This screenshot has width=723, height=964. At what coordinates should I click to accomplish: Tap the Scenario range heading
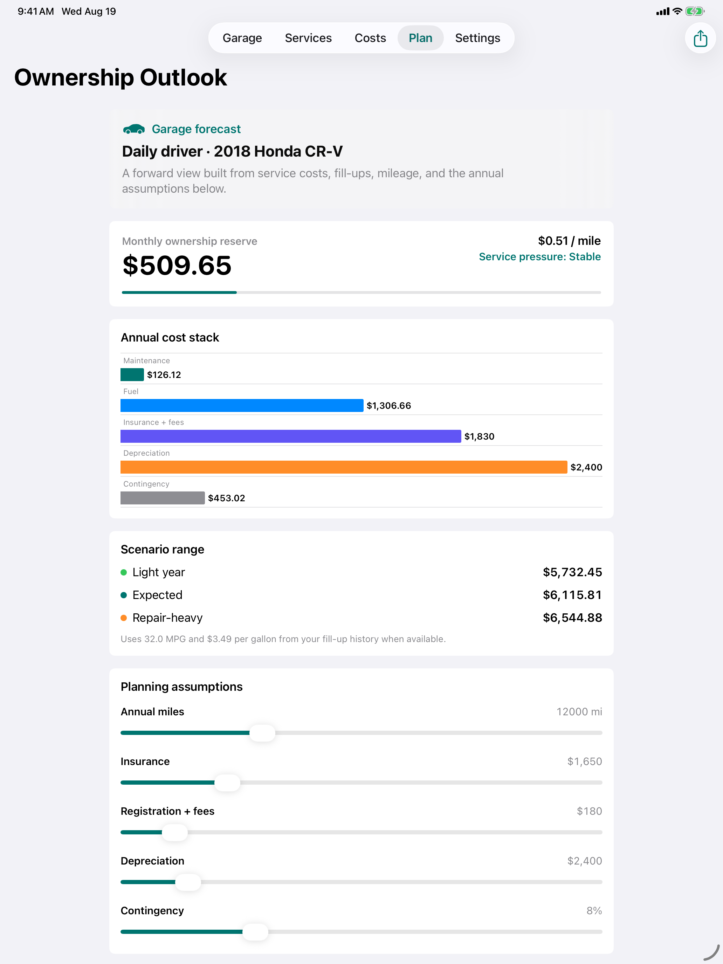coord(163,549)
